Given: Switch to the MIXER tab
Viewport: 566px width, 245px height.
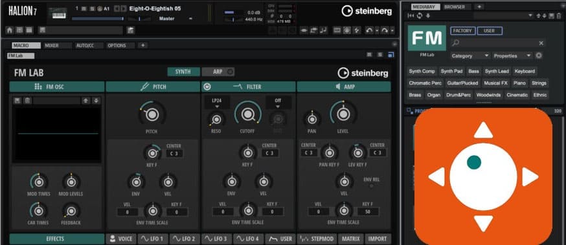Looking at the screenshot, I should tap(57, 45).
